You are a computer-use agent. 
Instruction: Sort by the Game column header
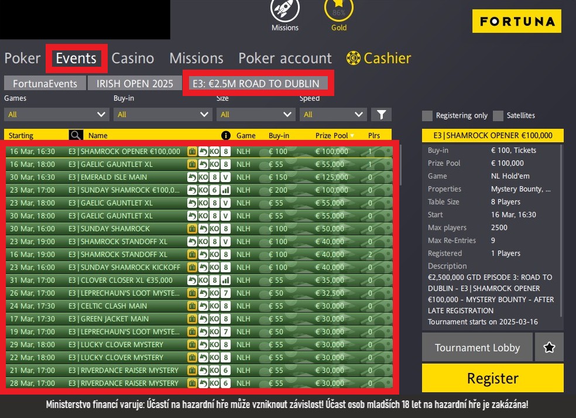[246, 136]
